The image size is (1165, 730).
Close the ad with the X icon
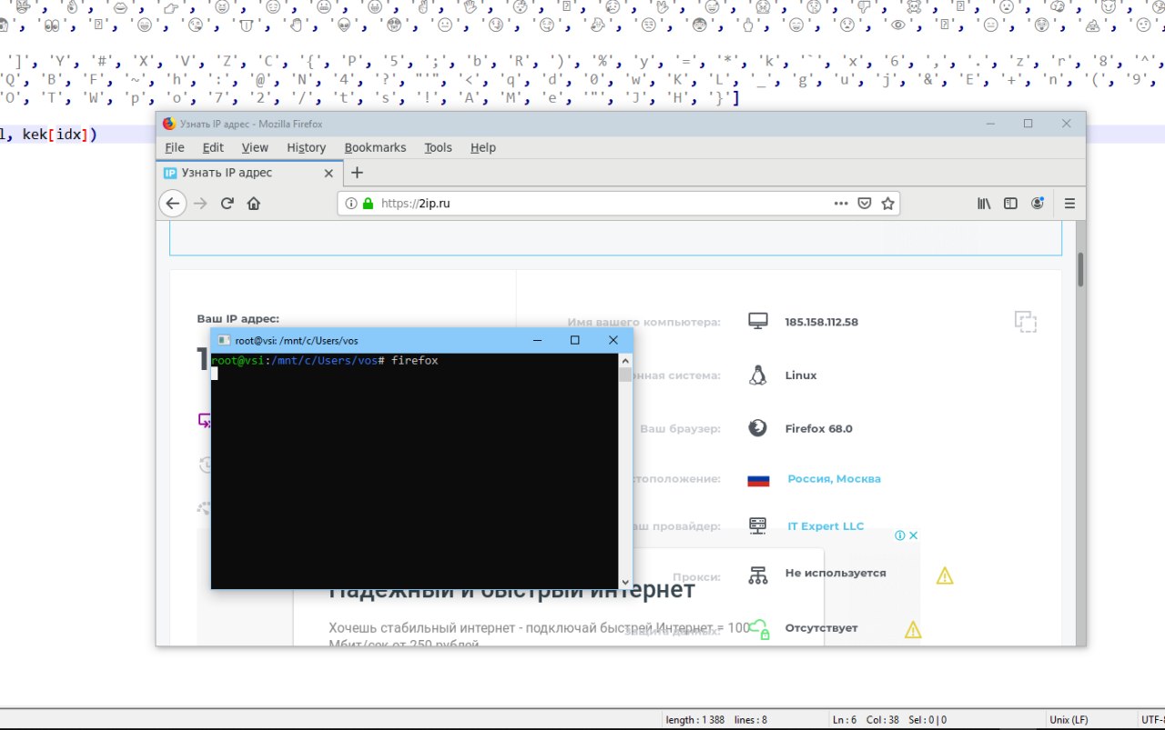click(913, 535)
